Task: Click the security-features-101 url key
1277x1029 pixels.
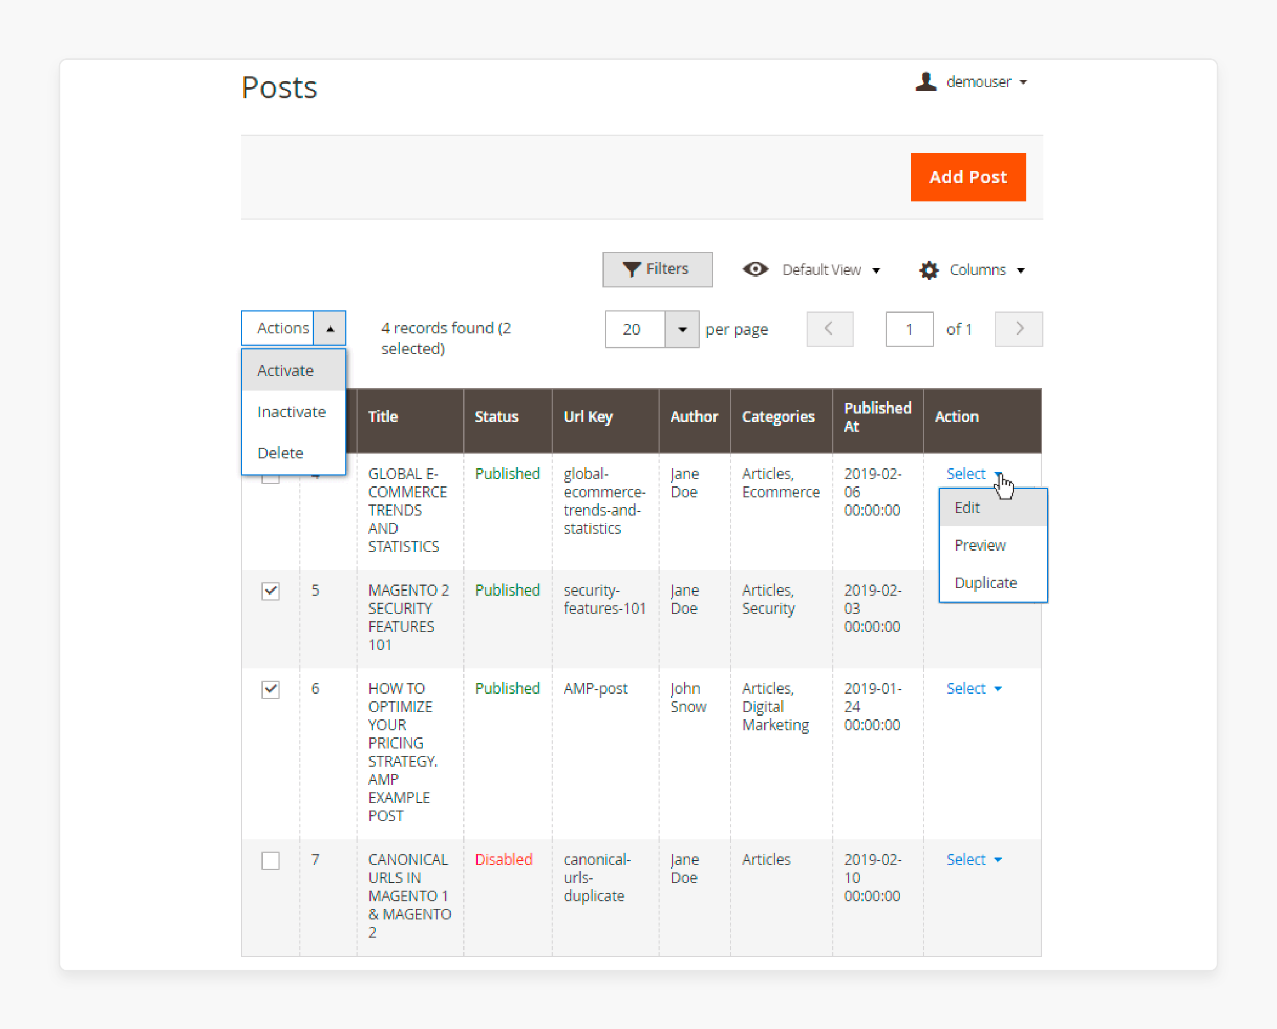Action: (x=604, y=599)
